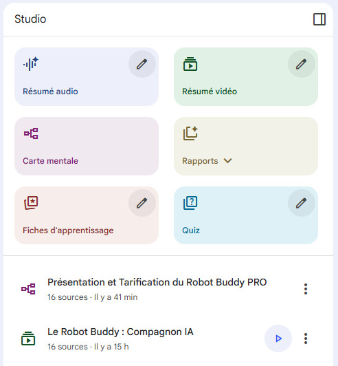Open Présentation et Tarification du Robot Buddy PRO
338x366 pixels.
pyautogui.click(x=157, y=283)
